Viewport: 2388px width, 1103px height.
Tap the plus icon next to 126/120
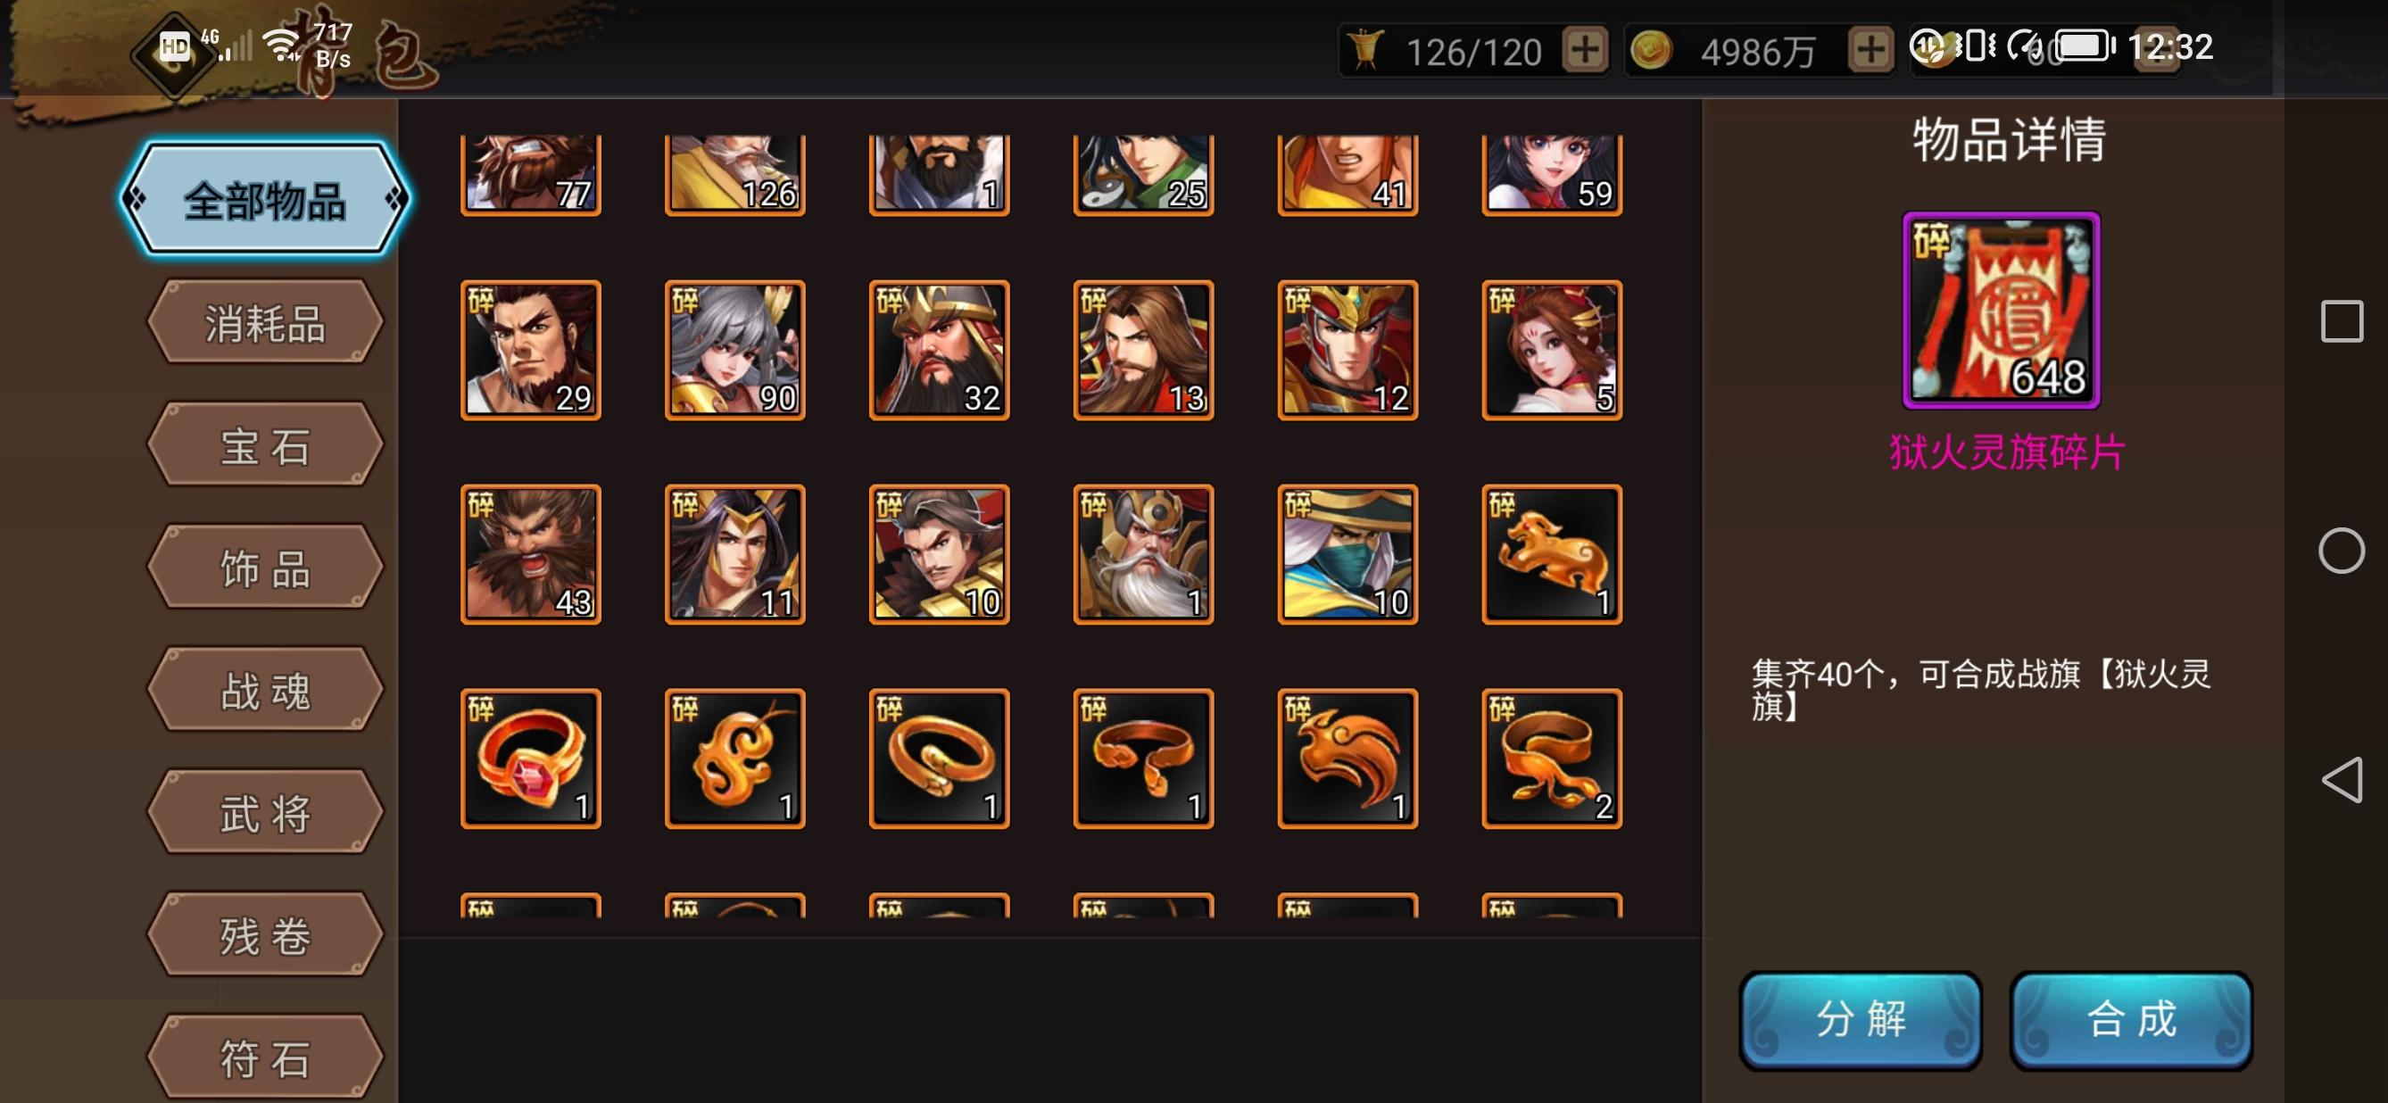(1585, 49)
